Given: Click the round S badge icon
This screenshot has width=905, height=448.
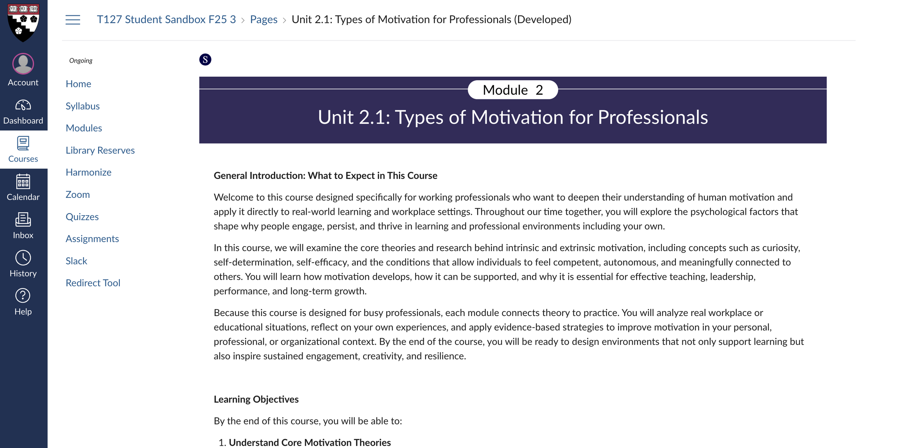Looking at the screenshot, I should tap(205, 60).
